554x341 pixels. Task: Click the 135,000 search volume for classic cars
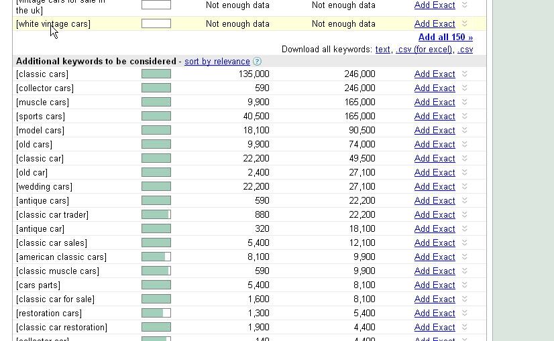tap(254, 74)
